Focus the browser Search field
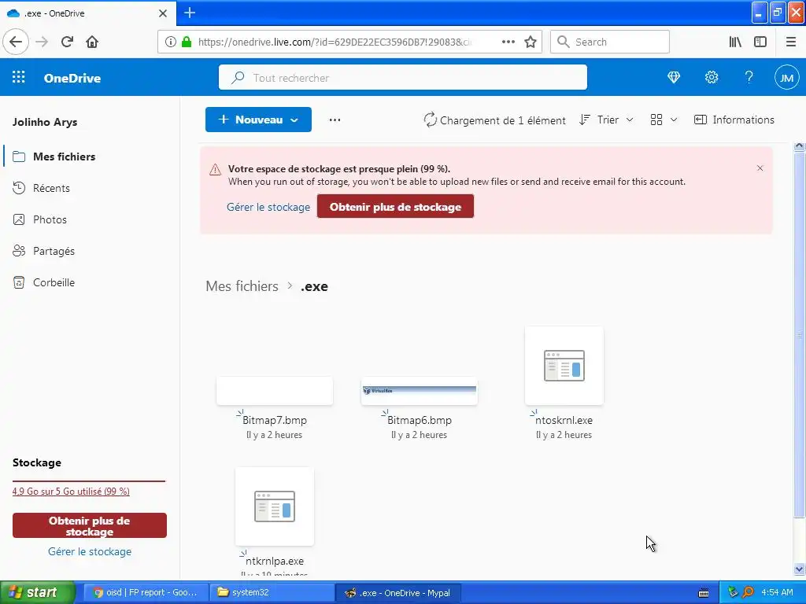This screenshot has width=806, height=604. click(610, 42)
